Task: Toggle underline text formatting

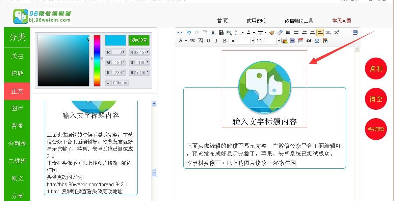Action: point(208,41)
